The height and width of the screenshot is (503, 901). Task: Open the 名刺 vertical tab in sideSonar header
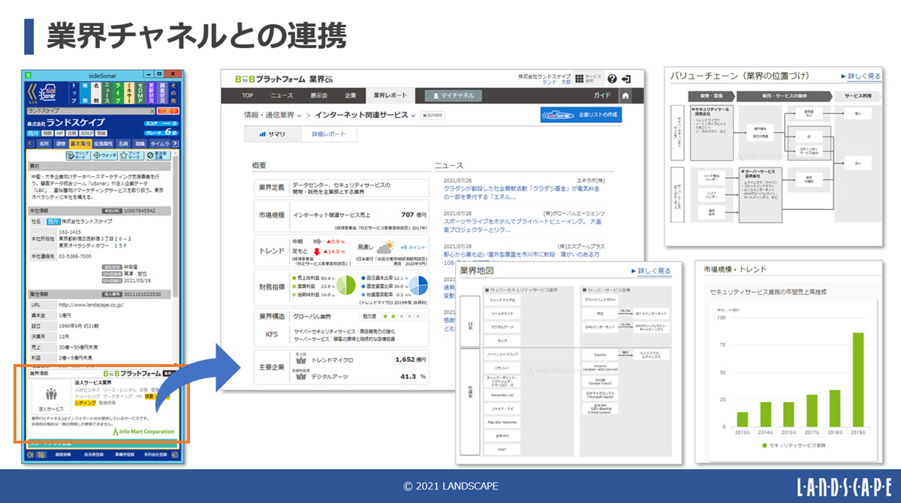[96, 93]
